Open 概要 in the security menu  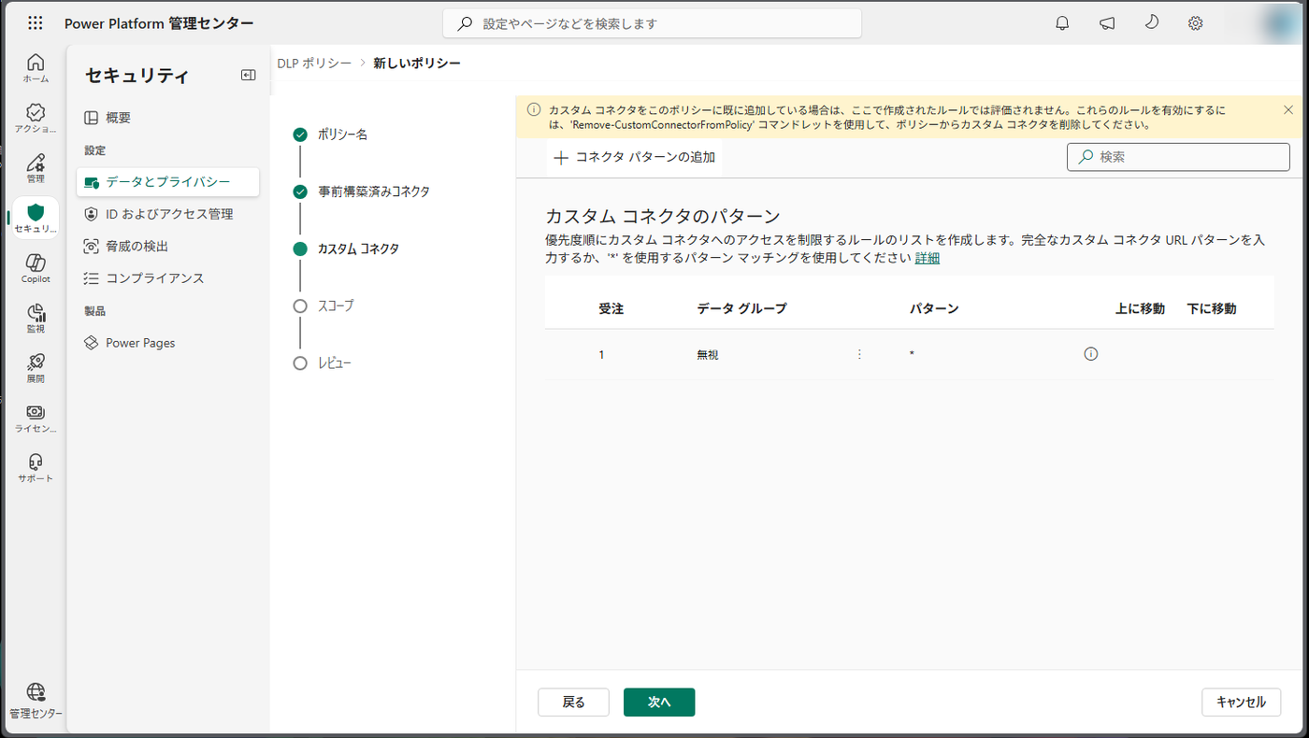(168, 118)
